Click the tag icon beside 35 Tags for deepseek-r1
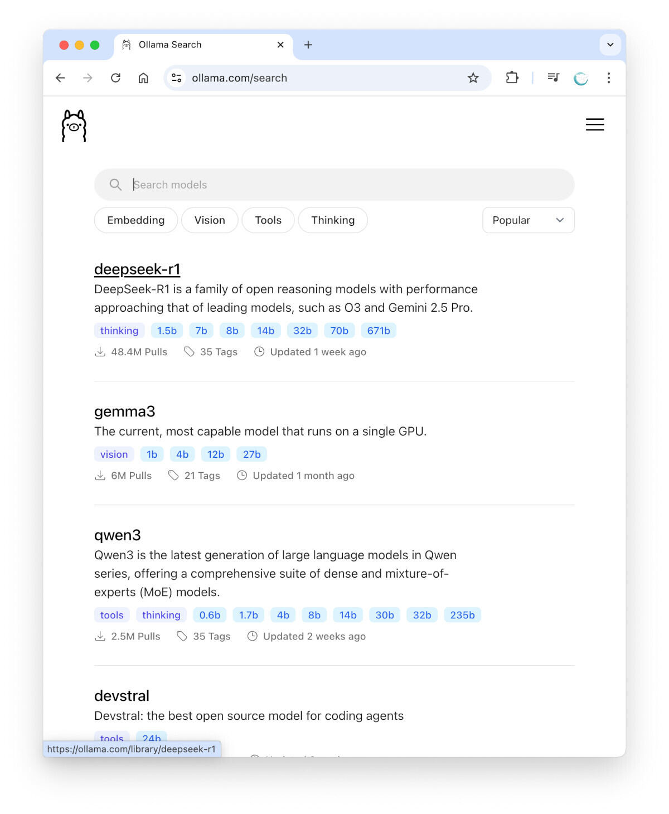 pos(190,352)
